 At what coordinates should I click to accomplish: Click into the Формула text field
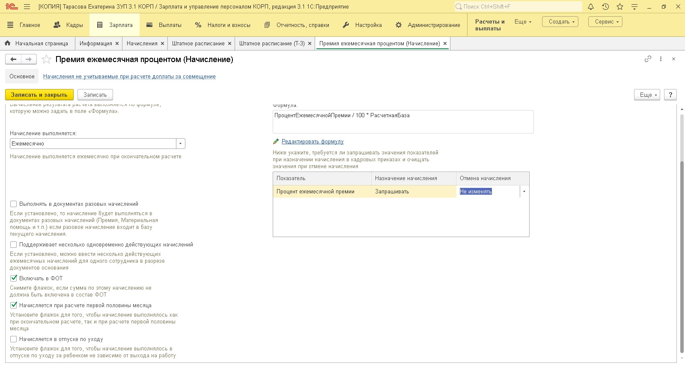[x=402, y=122]
